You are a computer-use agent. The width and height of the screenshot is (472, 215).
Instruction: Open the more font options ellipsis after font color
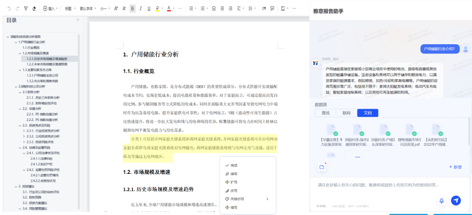180,8
